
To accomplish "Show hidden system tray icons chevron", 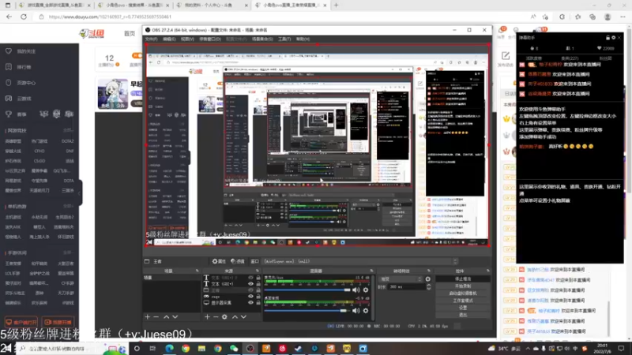I will click(x=528, y=348).
